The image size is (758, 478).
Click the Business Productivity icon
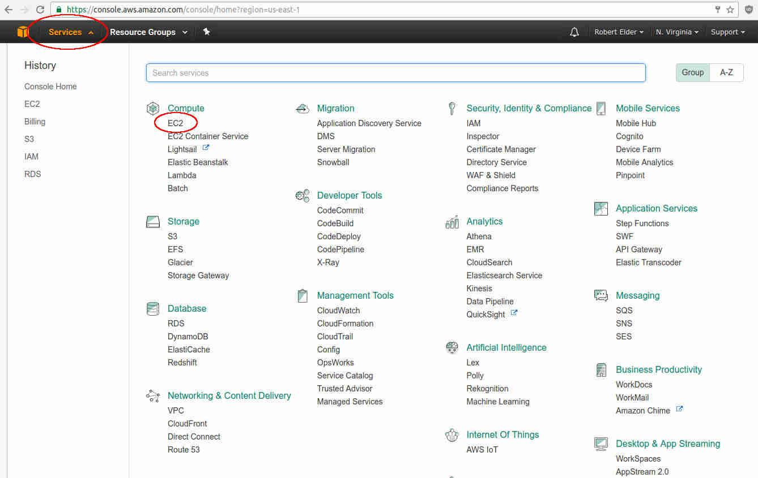pos(601,370)
